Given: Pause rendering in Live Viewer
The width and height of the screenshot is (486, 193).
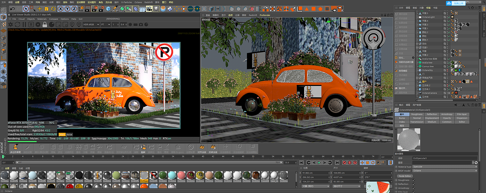Looking at the screenshot, I should 24,24.
